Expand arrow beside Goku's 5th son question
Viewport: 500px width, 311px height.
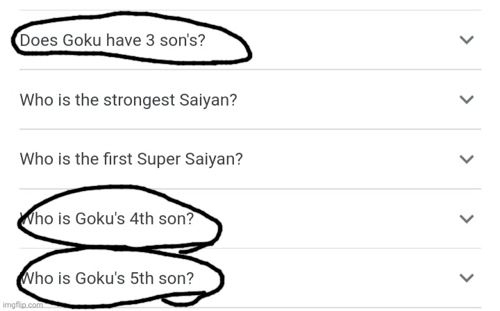[x=467, y=278]
